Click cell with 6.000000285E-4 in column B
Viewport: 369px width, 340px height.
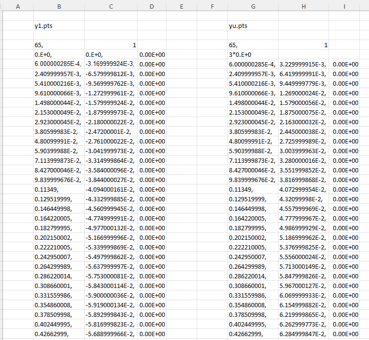tap(59, 64)
